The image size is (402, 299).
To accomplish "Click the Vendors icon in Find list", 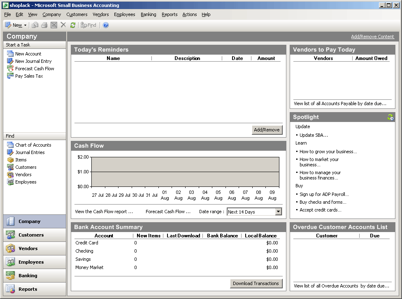I will [x=10, y=175].
